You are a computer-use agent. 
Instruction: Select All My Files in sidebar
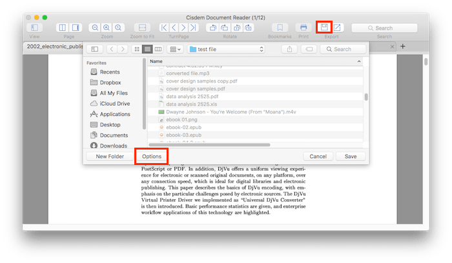click(109, 93)
